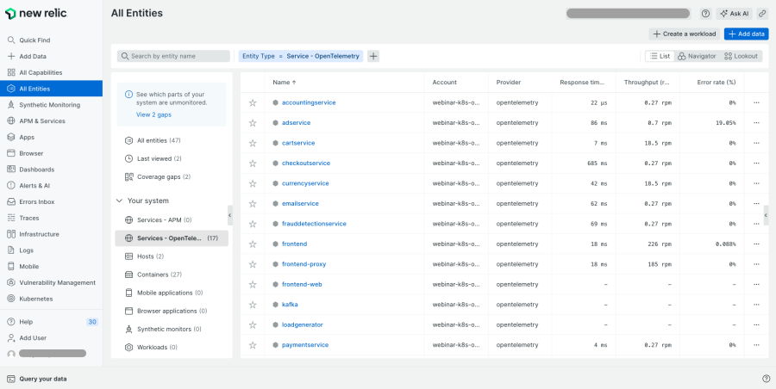The height and width of the screenshot is (389, 776).
Task: Sort by Response time column
Action: [582, 83]
